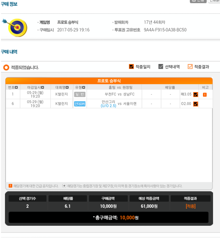Toggle the 선택내역 legend checkbox
This screenshot has width=220, height=238.
coord(161,66)
